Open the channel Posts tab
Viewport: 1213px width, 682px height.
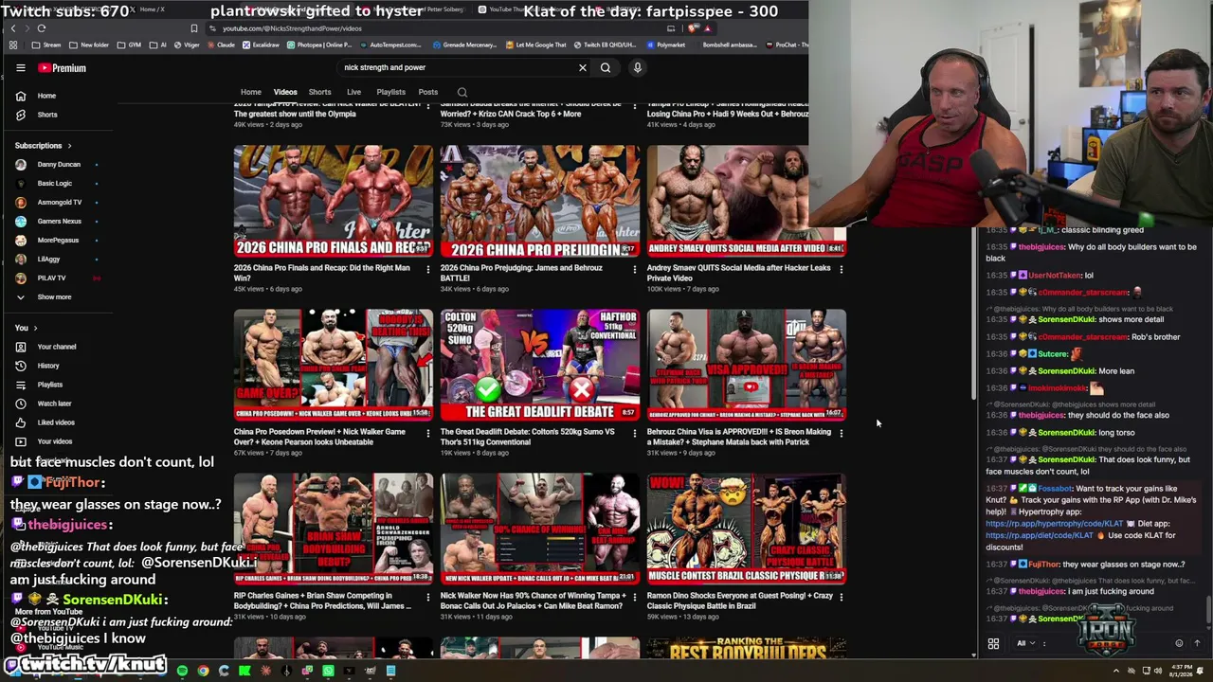coord(428,93)
